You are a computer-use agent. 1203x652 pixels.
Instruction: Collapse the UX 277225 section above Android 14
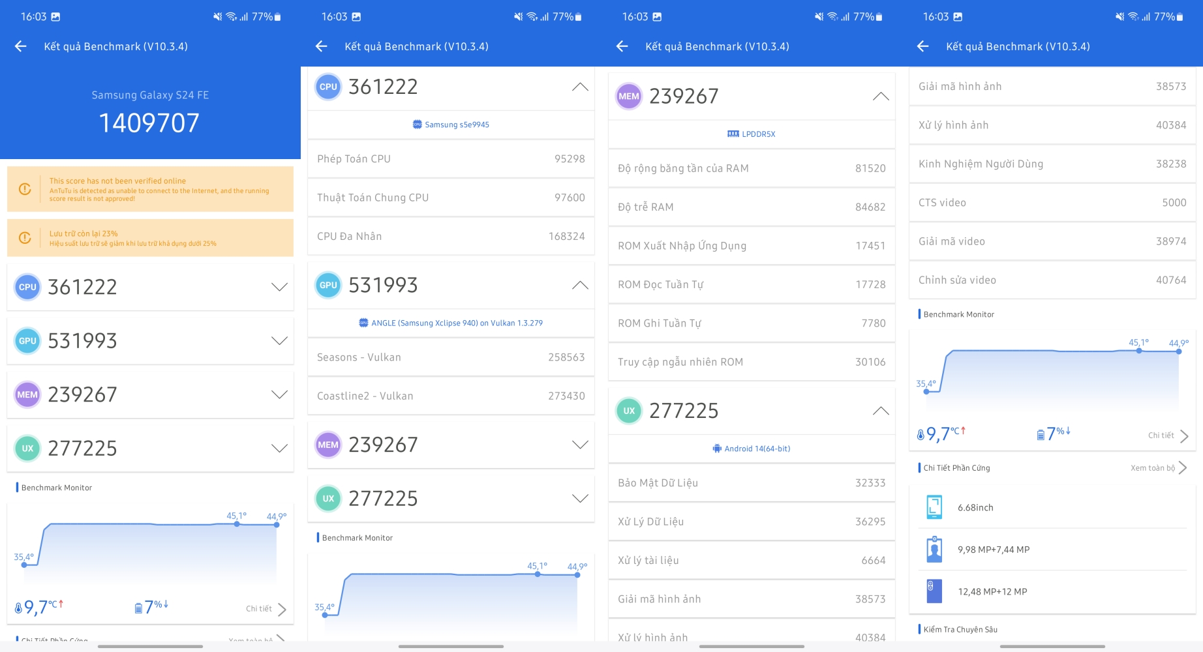pyautogui.click(x=881, y=411)
